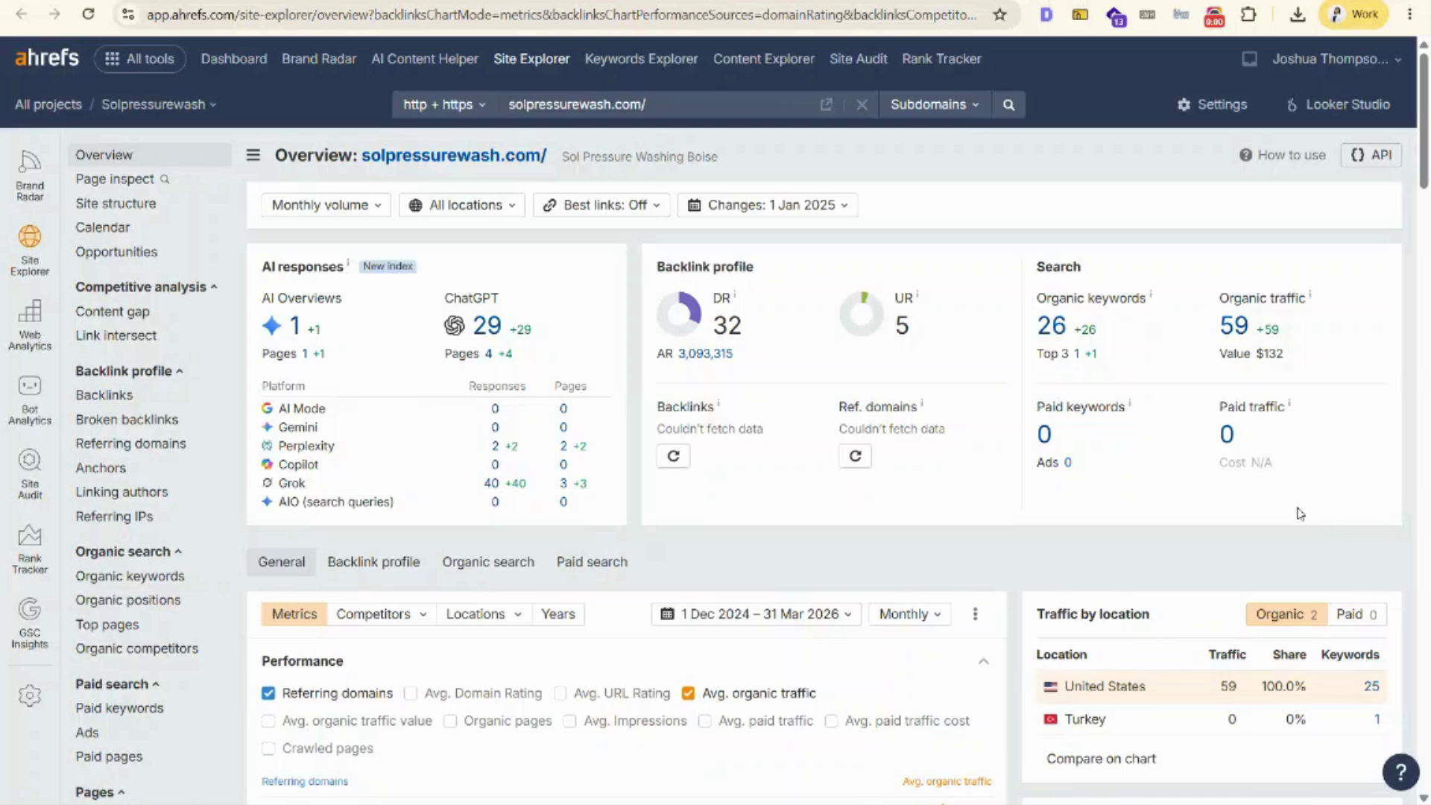Open the chart date range dropdown
Screen dimensions: 1431x805
[x=756, y=614]
